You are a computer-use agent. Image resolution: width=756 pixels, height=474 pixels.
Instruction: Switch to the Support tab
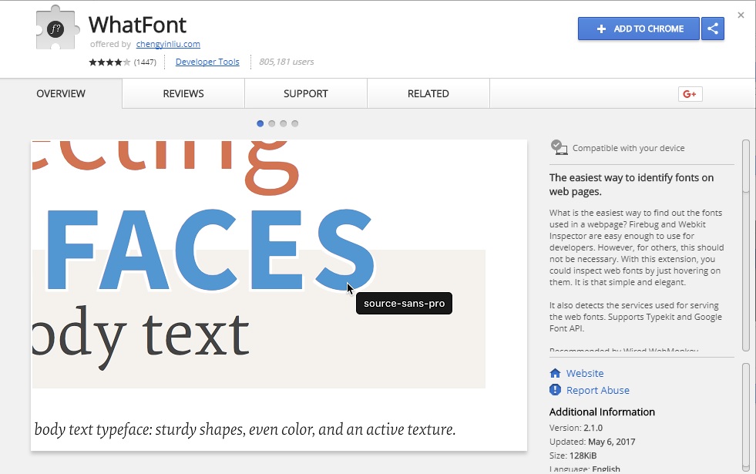306,93
